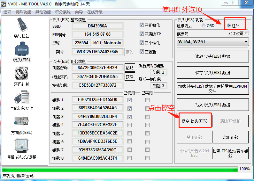Select the 红外 communication radio button

(x=229, y=26)
